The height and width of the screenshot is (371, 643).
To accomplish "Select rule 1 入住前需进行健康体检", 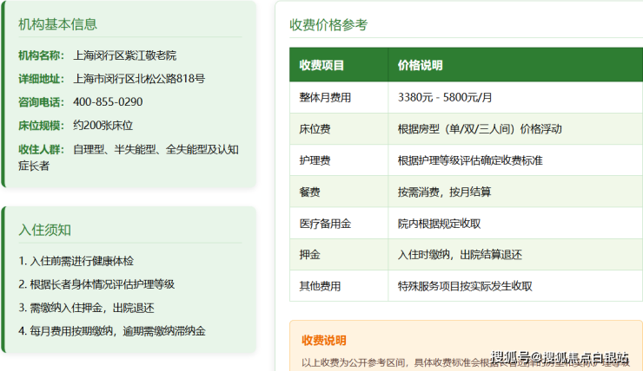I will [76, 261].
